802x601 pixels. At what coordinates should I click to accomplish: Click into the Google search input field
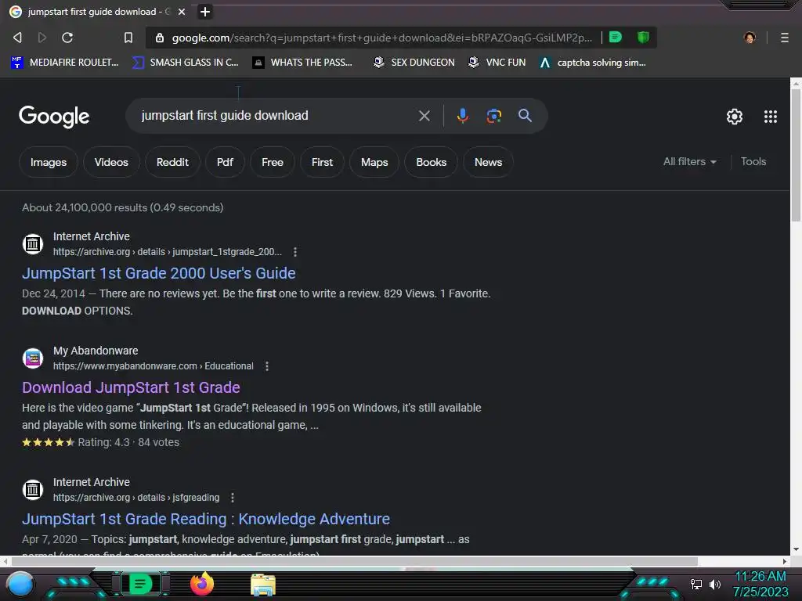coord(276,116)
